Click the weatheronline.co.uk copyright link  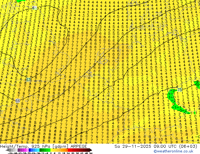pyautogui.click(x=173, y=151)
